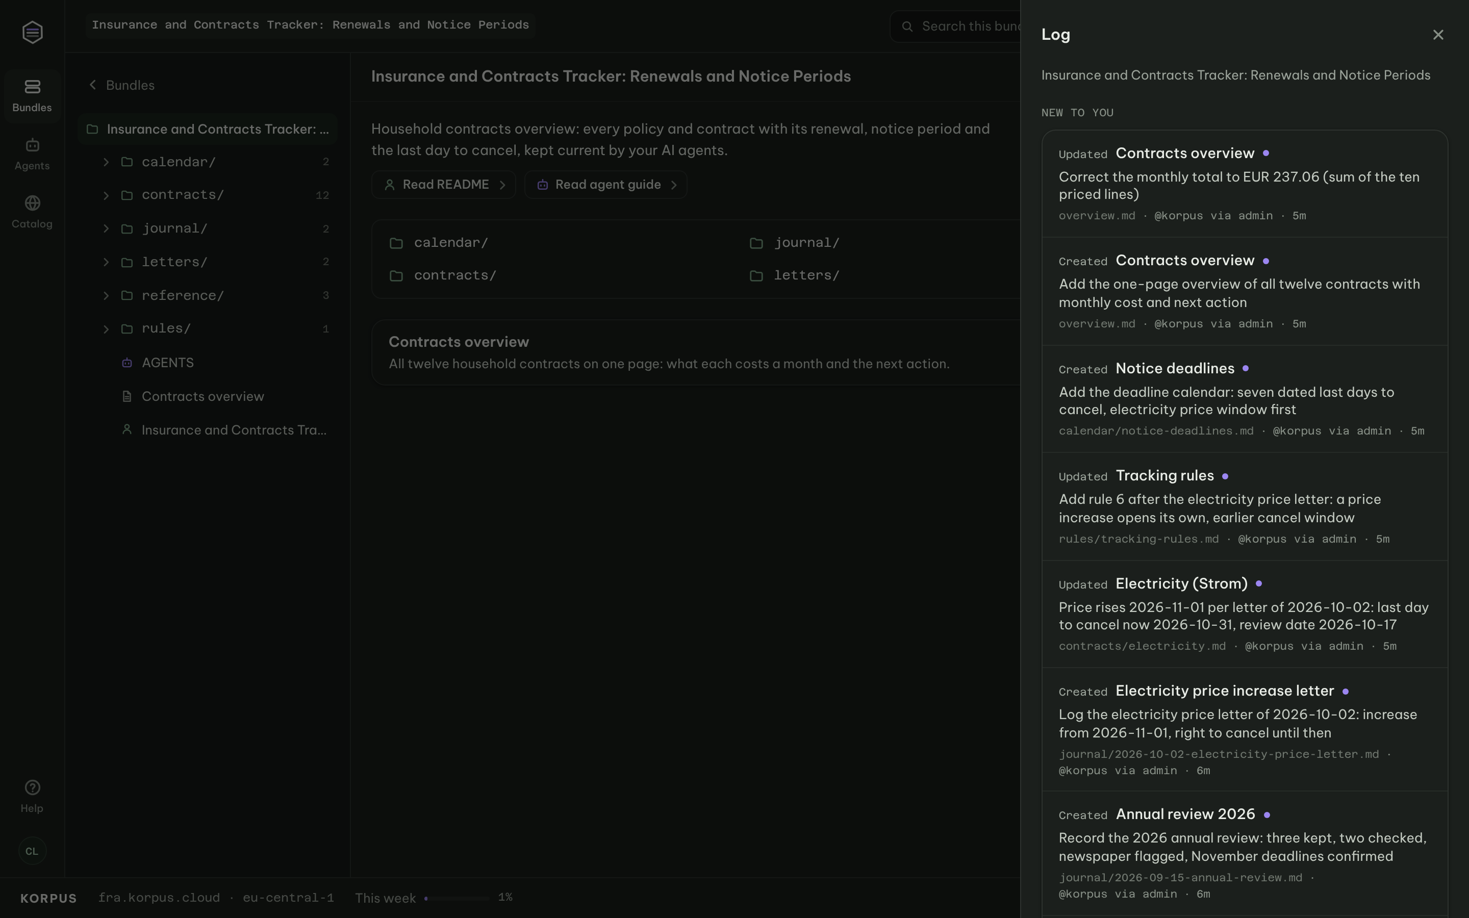Viewport: 1469px width, 918px height.
Task: Click the This week usage progress bar
Action: click(457, 898)
